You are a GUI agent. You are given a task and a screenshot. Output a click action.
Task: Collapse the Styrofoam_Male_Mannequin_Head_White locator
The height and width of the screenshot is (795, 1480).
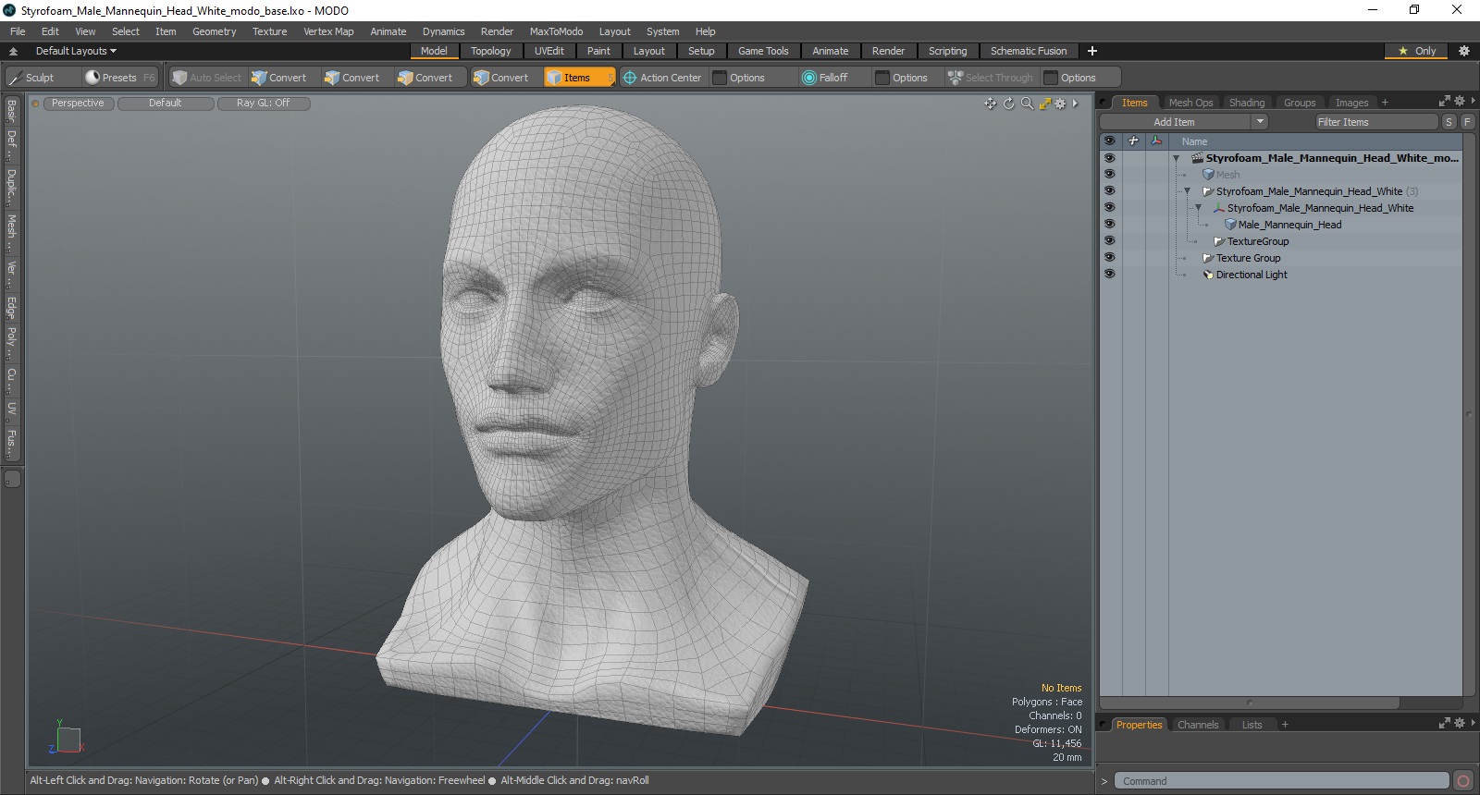coord(1199,209)
